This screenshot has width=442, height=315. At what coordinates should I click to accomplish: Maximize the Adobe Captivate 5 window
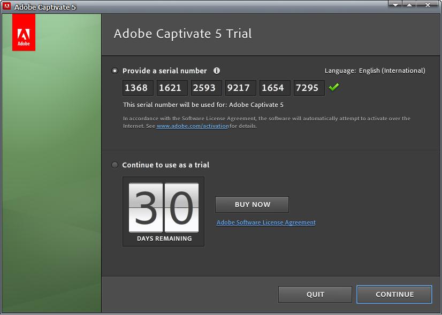click(410, 5)
